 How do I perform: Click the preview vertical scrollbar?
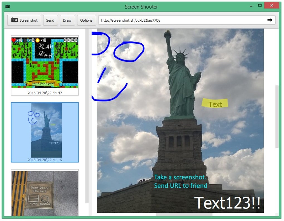click(x=277, y=116)
